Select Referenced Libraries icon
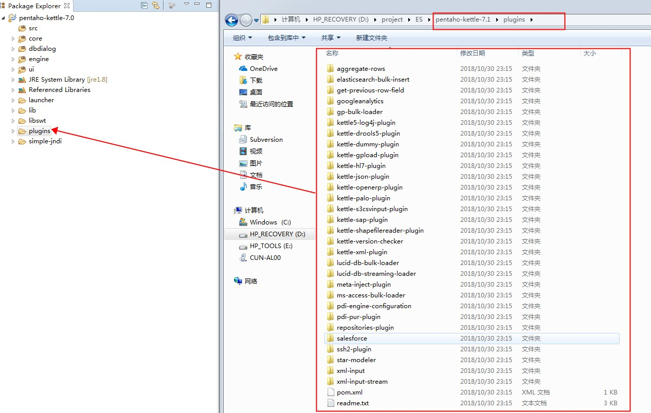The image size is (651, 413). click(22, 90)
